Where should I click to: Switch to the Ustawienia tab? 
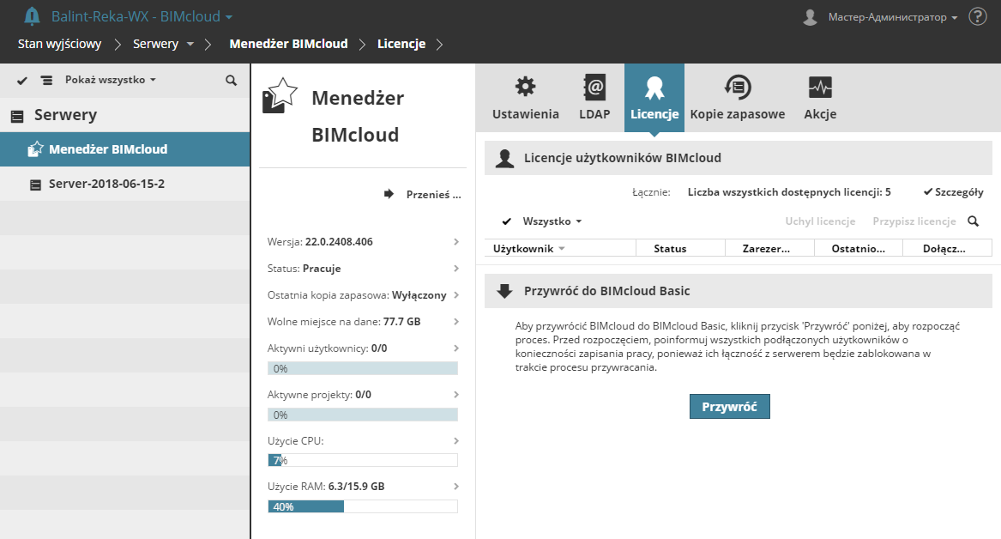[526, 98]
